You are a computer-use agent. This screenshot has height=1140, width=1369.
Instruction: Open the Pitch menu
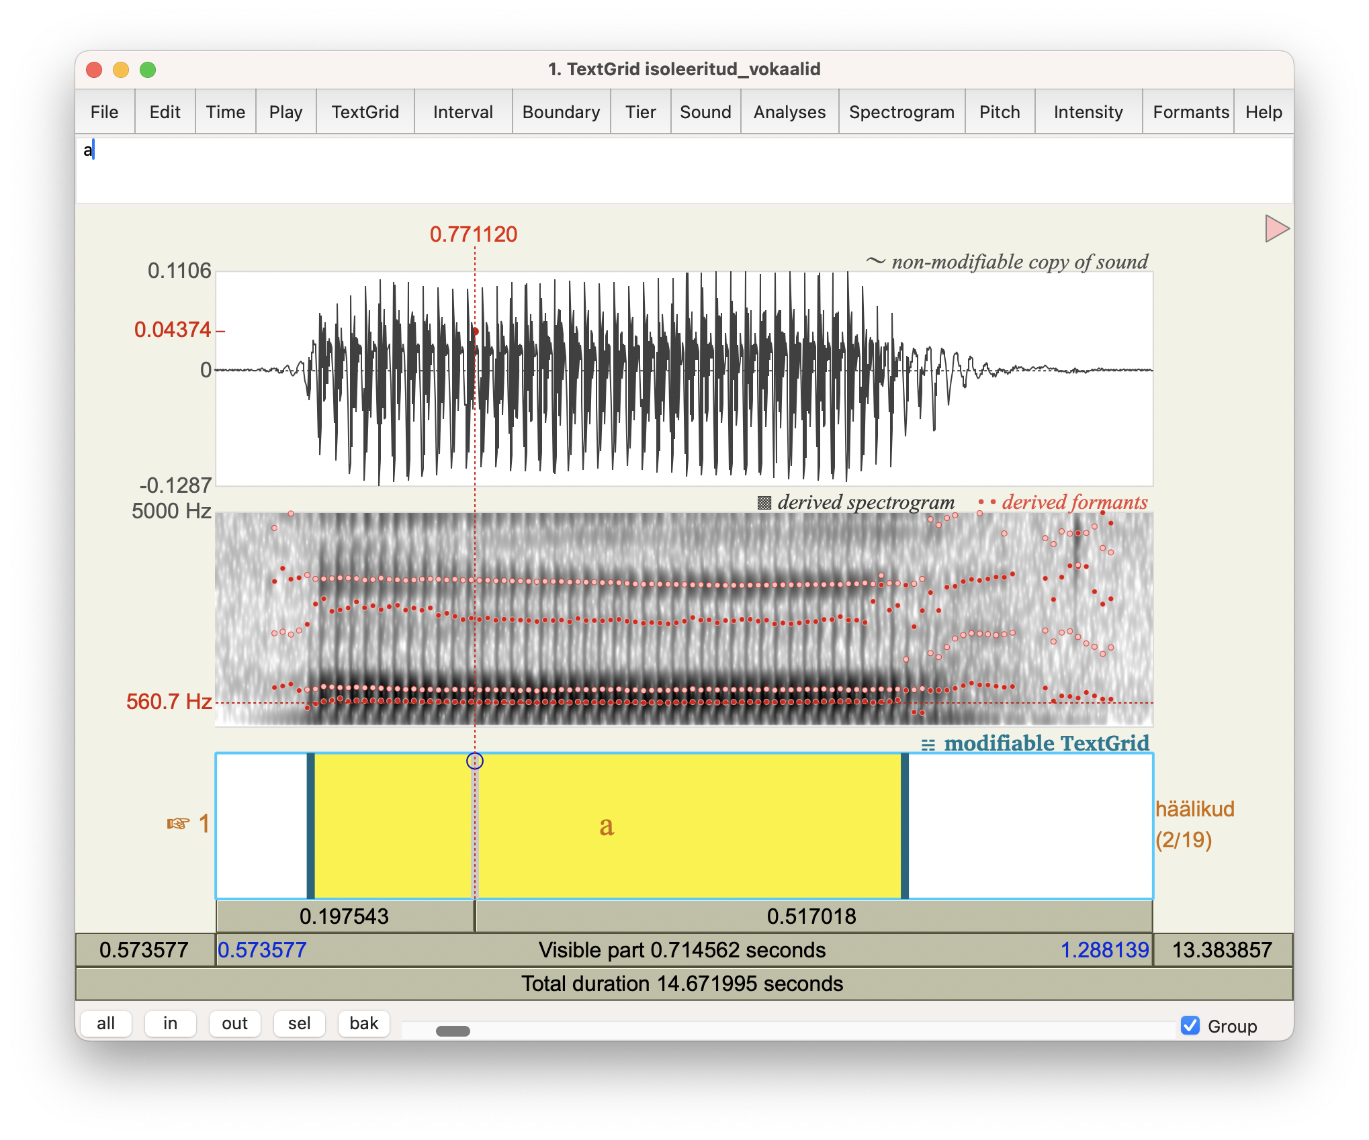[x=1000, y=112]
